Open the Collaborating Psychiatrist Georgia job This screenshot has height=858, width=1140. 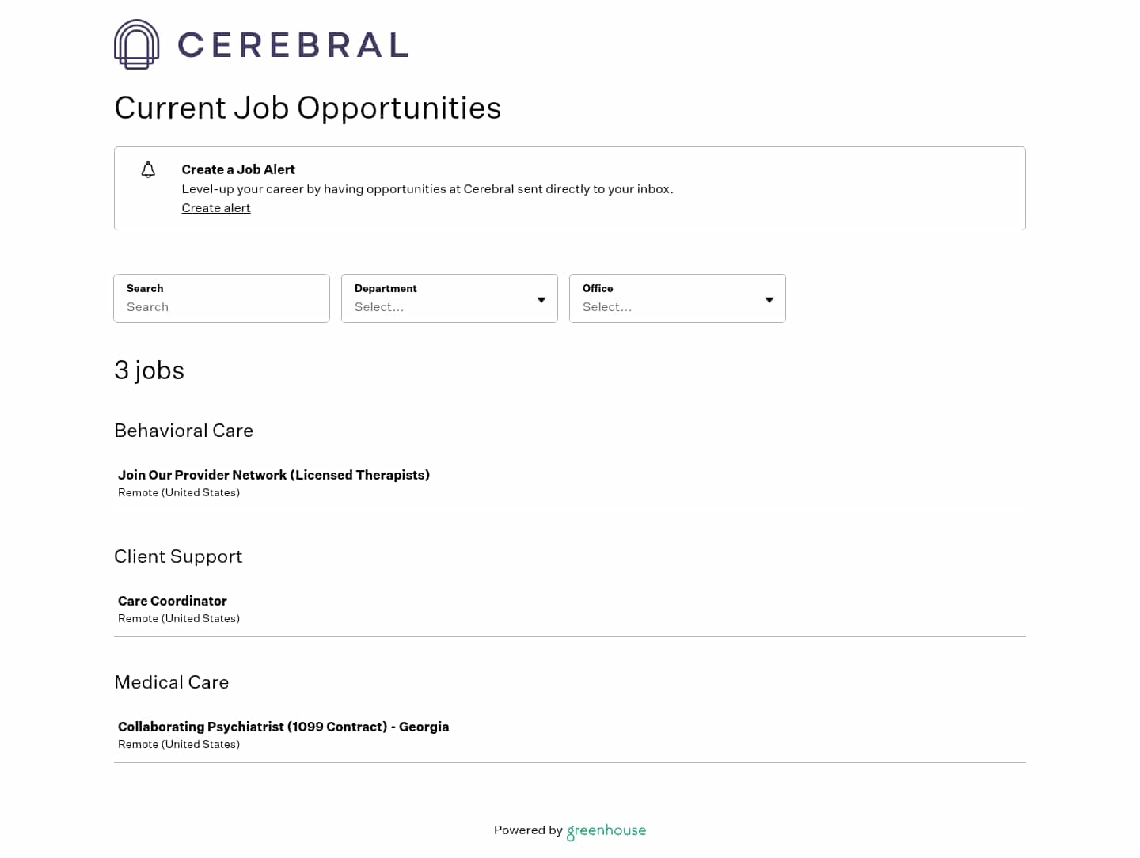[283, 727]
